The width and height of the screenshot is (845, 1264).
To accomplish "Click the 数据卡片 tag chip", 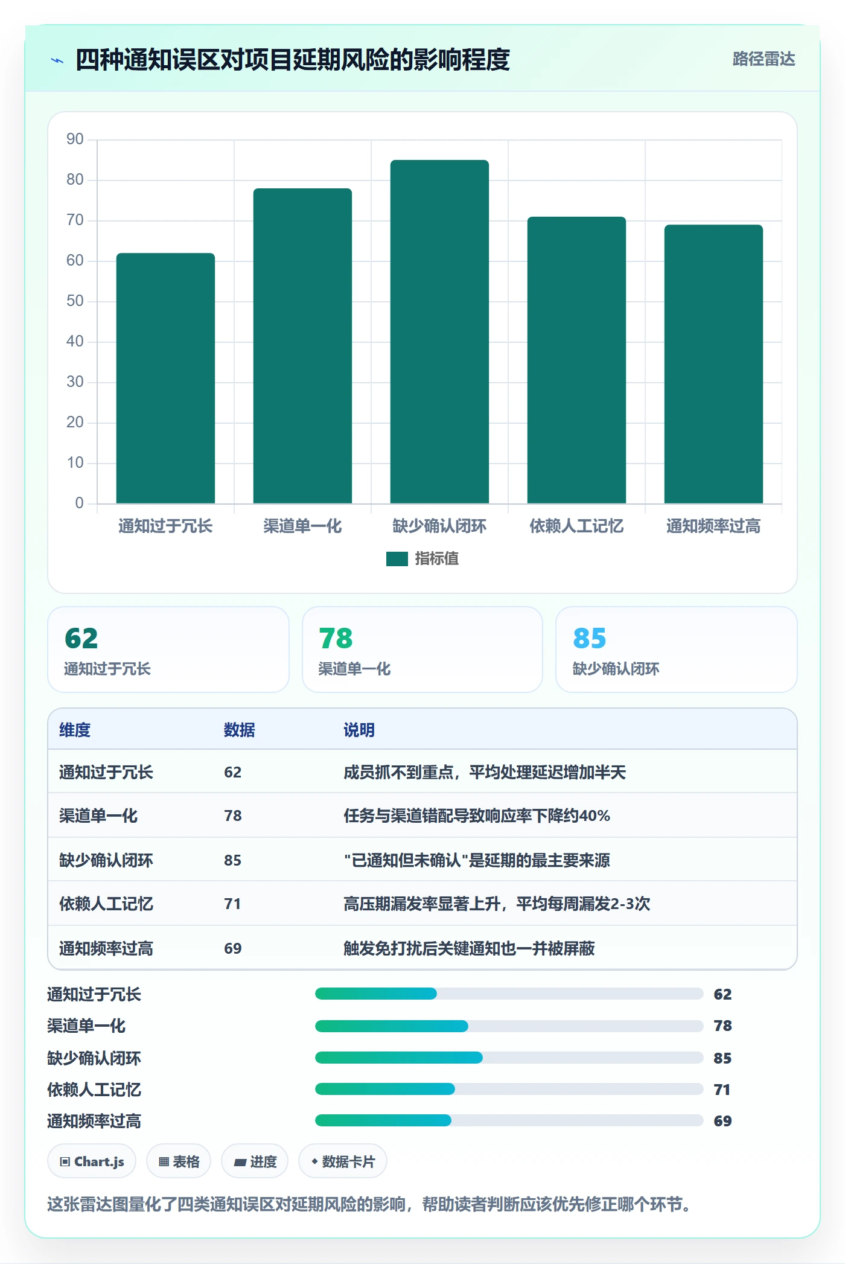I will pyautogui.click(x=343, y=1161).
